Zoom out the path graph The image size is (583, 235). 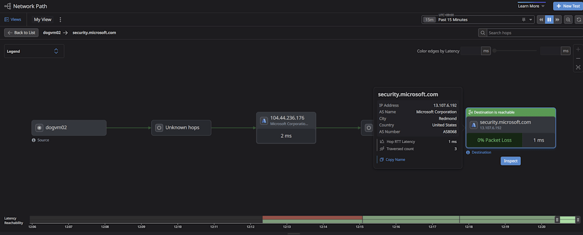pyautogui.click(x=578, y=58)
